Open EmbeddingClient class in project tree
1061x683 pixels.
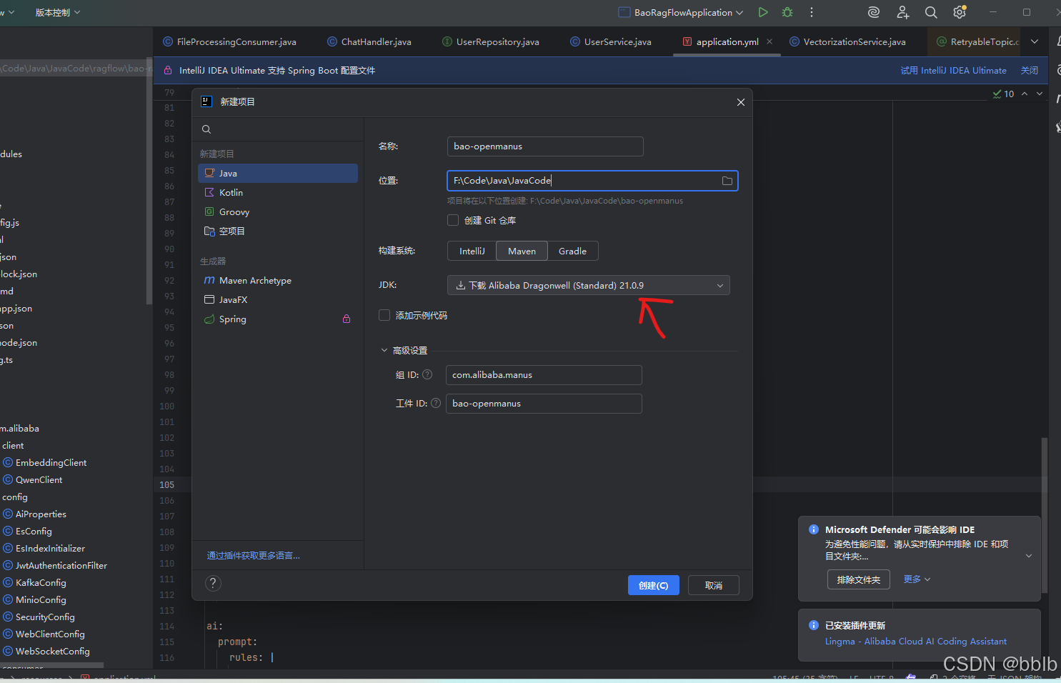pyautogui.click(x=45, y=462)
